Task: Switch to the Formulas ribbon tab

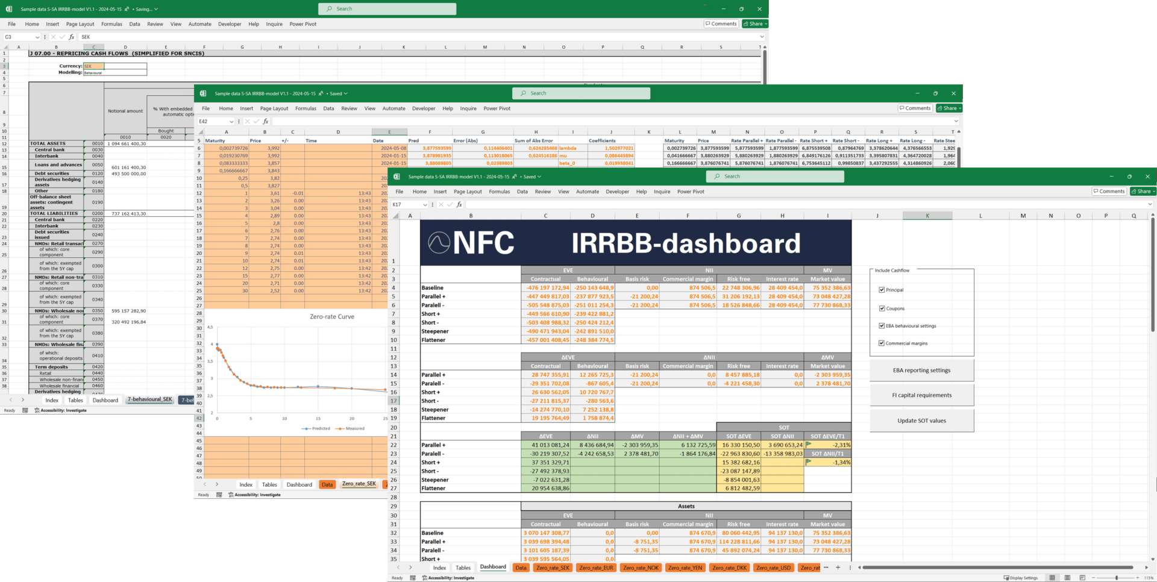Action: 500,192
